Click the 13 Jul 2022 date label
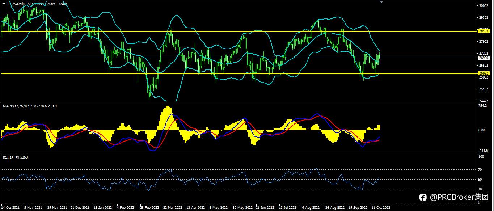494x211 pixels. [288, 208]
